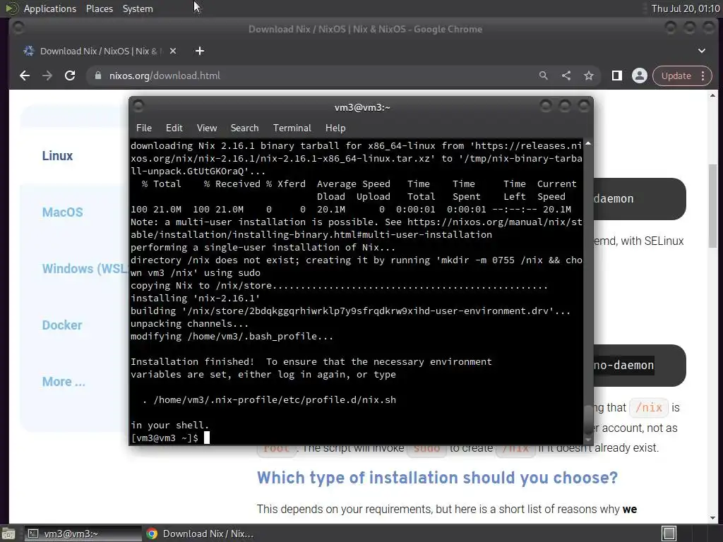Viewport: 723px width, 542px height.
Task: Open the Applications menu
Action: click(x=50, y=8)
